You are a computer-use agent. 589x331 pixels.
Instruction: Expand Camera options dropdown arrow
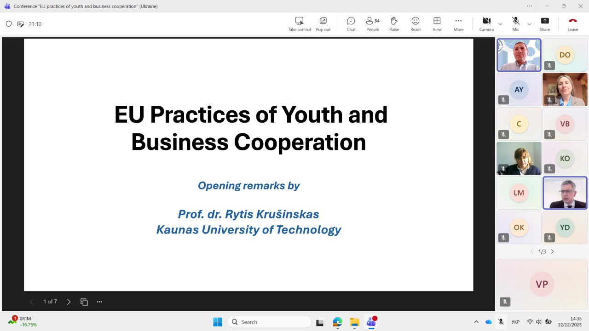click(500, 24)
